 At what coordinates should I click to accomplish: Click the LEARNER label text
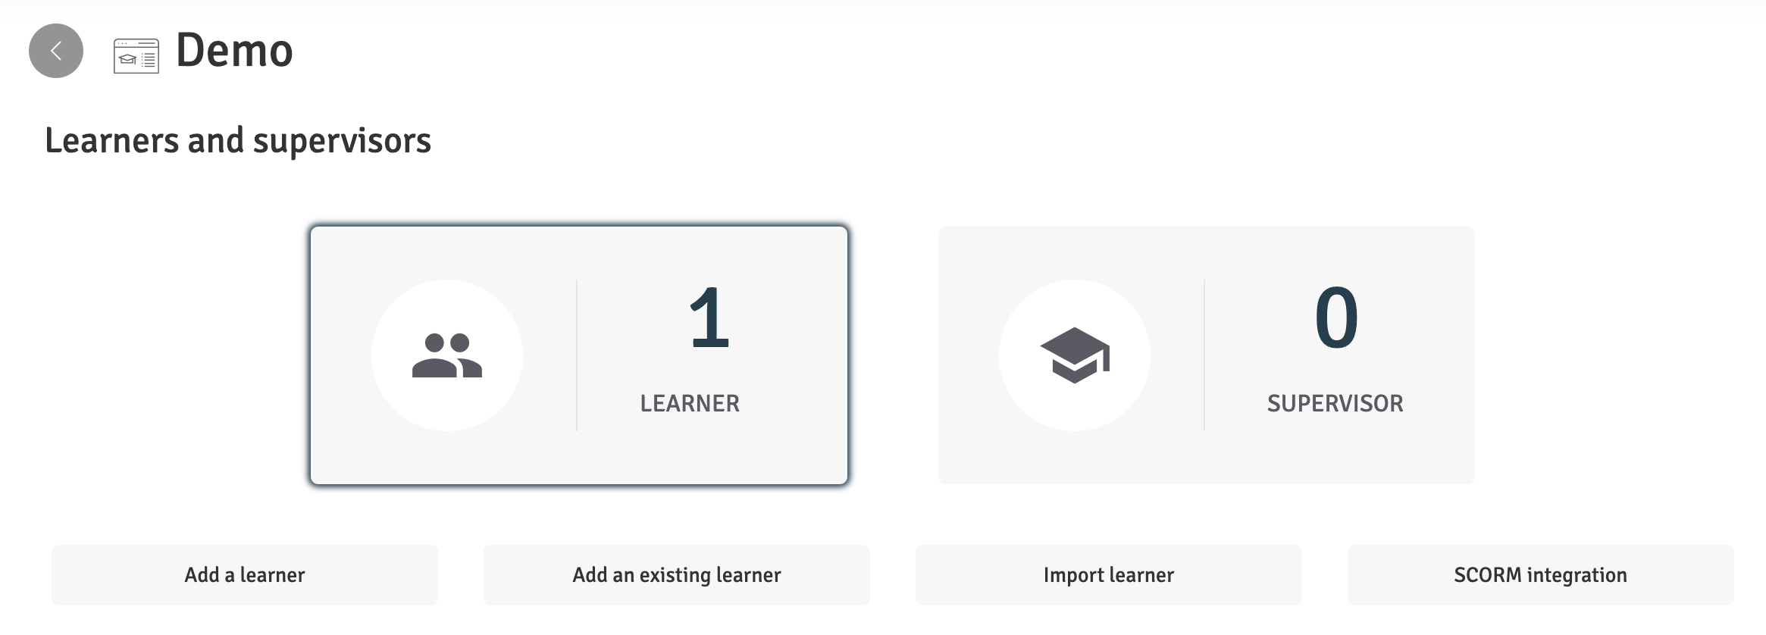pyautogui.click(x=690, y=403)
